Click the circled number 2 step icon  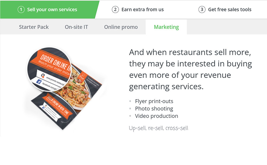pos(115,9)
